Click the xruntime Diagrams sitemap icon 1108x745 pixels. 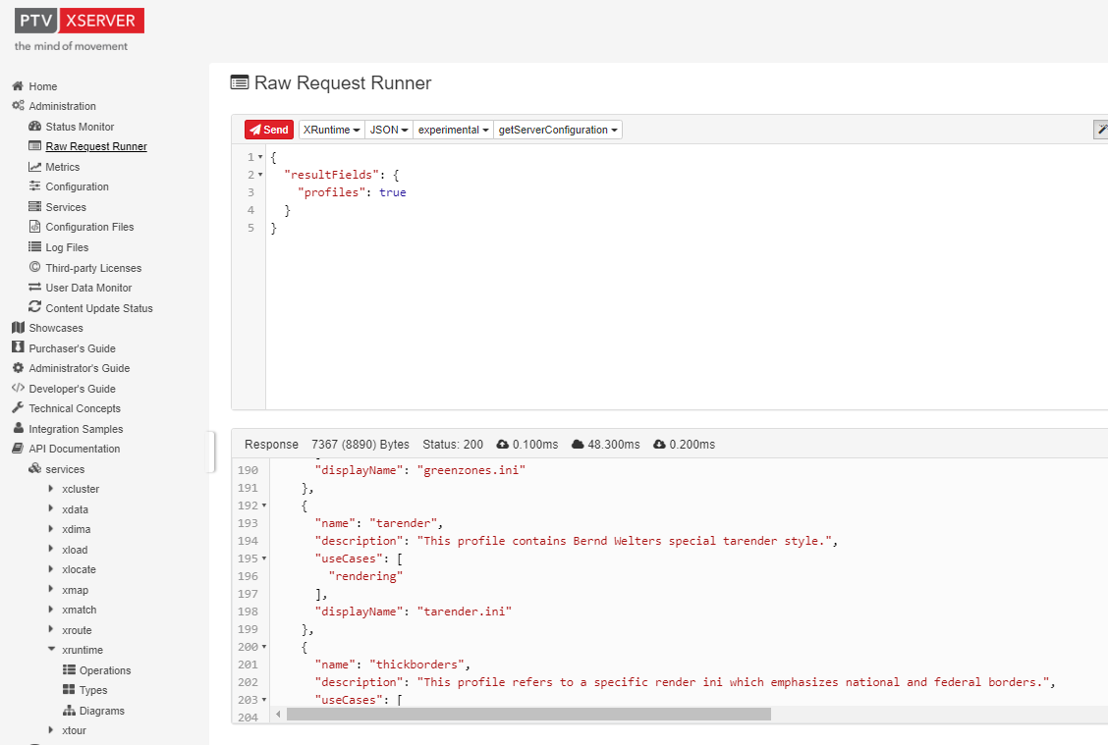point(69,711)
